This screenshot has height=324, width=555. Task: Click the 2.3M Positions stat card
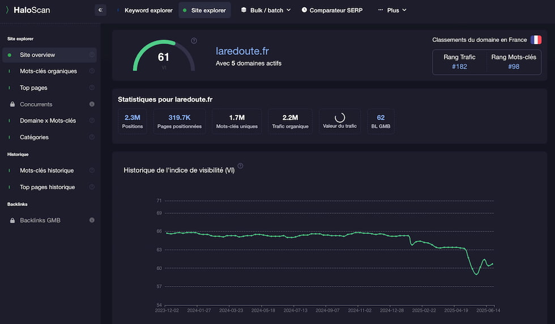coord(133,121)
